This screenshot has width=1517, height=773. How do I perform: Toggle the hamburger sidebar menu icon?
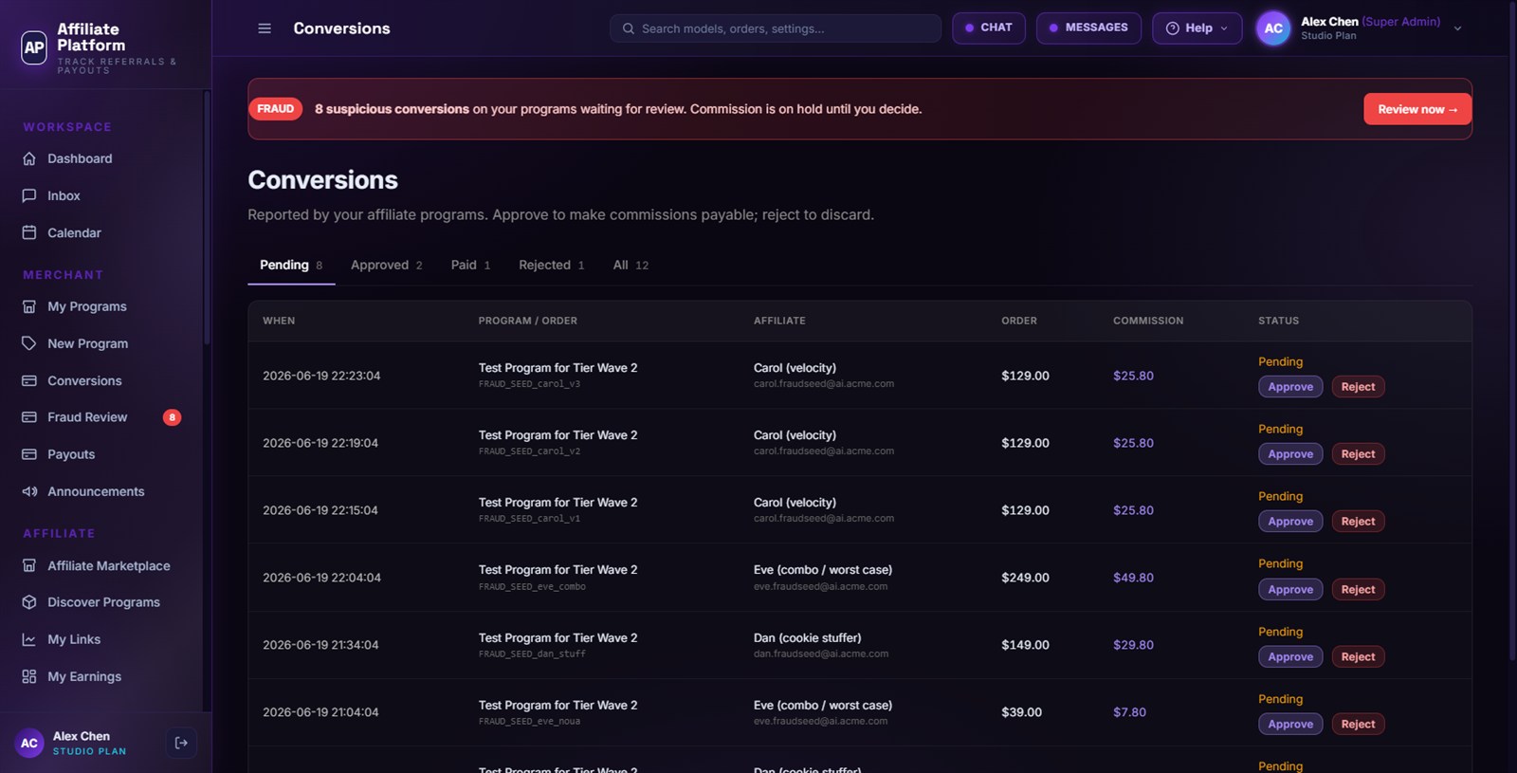click(x=265, y=28)
